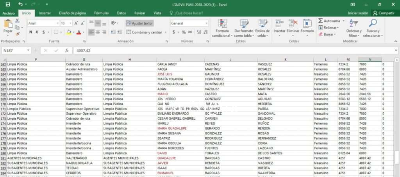This screenshot has width=400, height=177.
Task: Toggle Ajustar texto wrap option
Action: click(x=139, y=23)
